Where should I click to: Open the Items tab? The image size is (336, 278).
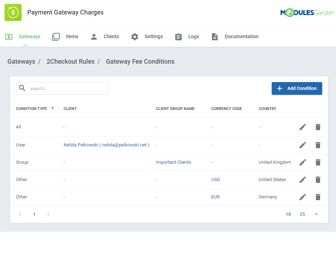click(65, 37)
